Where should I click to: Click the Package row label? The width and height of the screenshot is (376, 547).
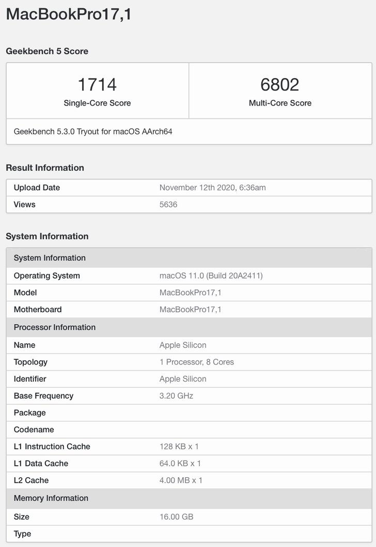[x=29, y=413]
